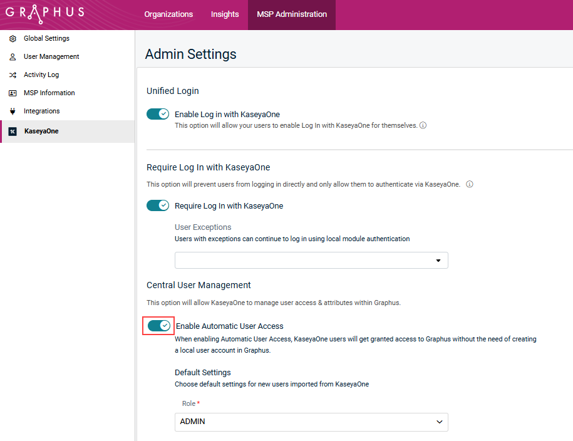The height and width of the screenshot is (441, 573).
Task: Click 'Enable Automatic User Access' label
Action: click(229, 326)
